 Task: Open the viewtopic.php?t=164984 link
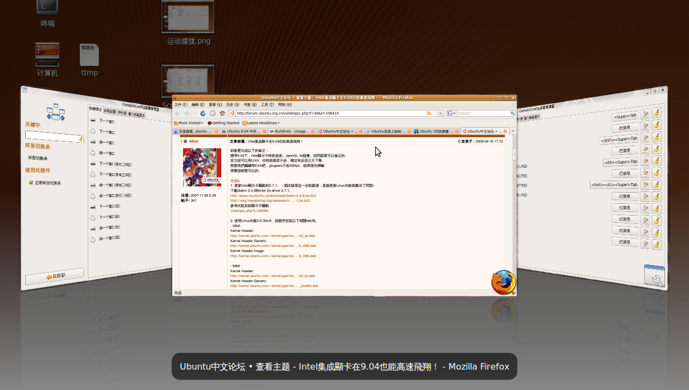click(x=249, y=210)
